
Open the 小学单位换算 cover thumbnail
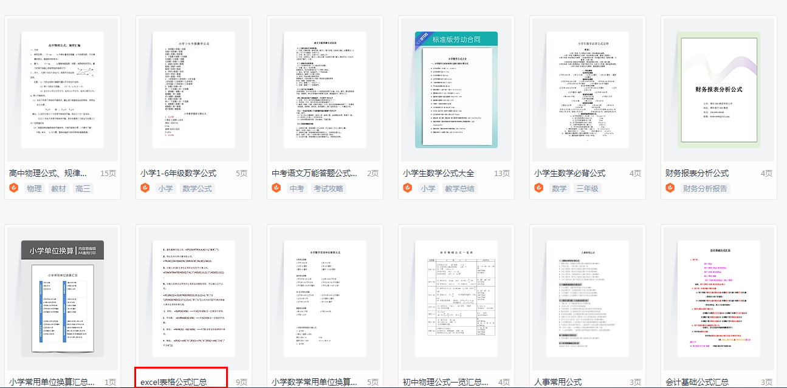coord(63,298)
